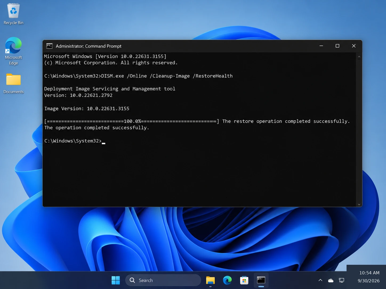Open File Explorer from the taskbar
The image size is (386, 289).
210,280
